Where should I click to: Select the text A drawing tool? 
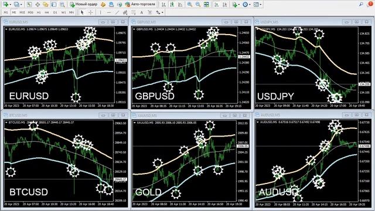click(x=142, y=12)
